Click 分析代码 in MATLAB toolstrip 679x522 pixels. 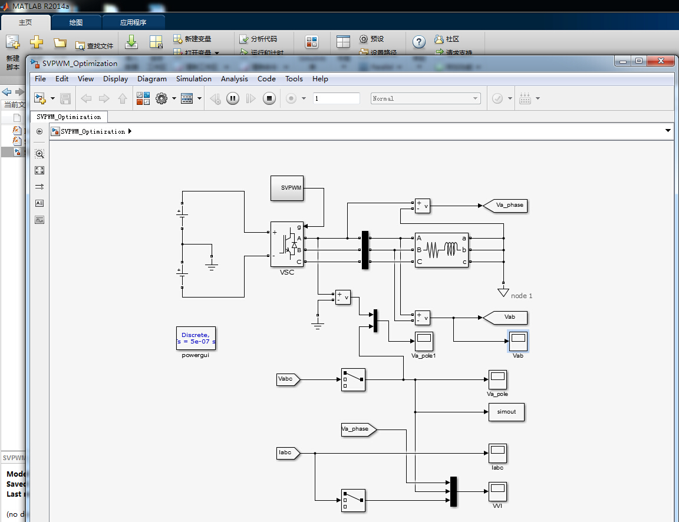tap(258, 39)
